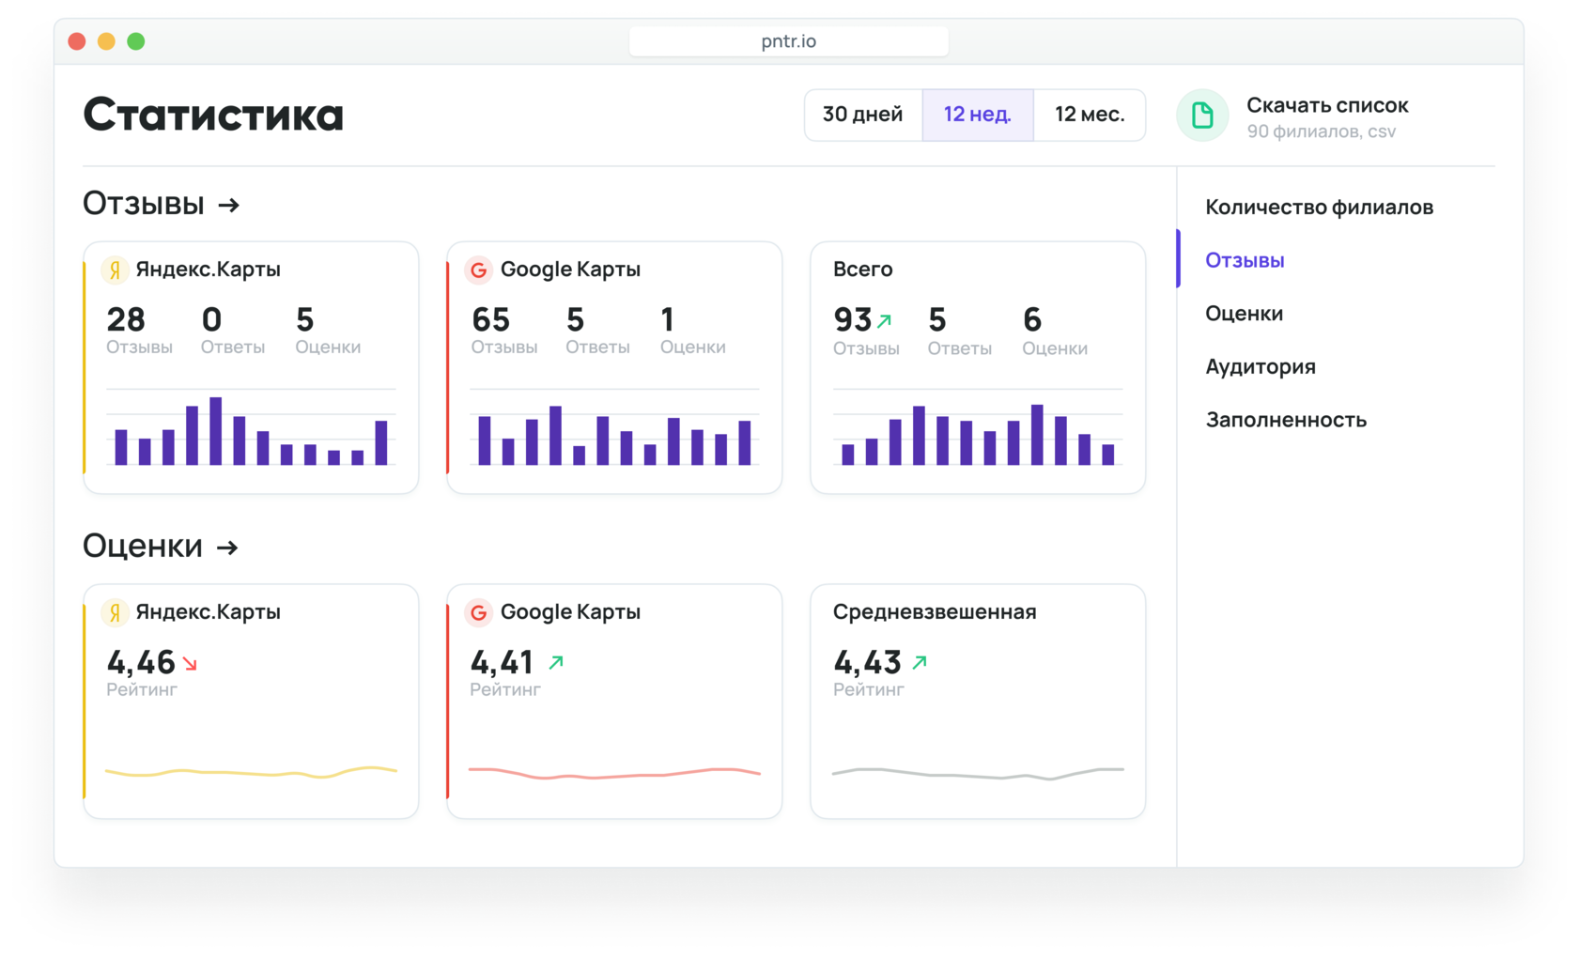Click the 6 Оценки value in Всего

point(1032,320)
